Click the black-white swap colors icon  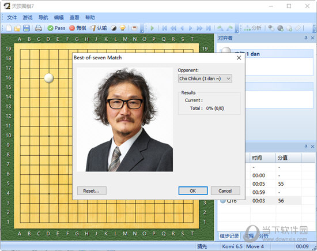click(x=114, y=28)
